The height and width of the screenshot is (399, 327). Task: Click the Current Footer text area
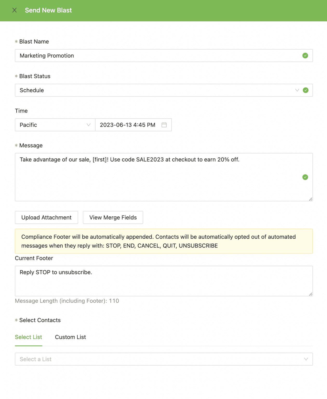tap(164, 281)
